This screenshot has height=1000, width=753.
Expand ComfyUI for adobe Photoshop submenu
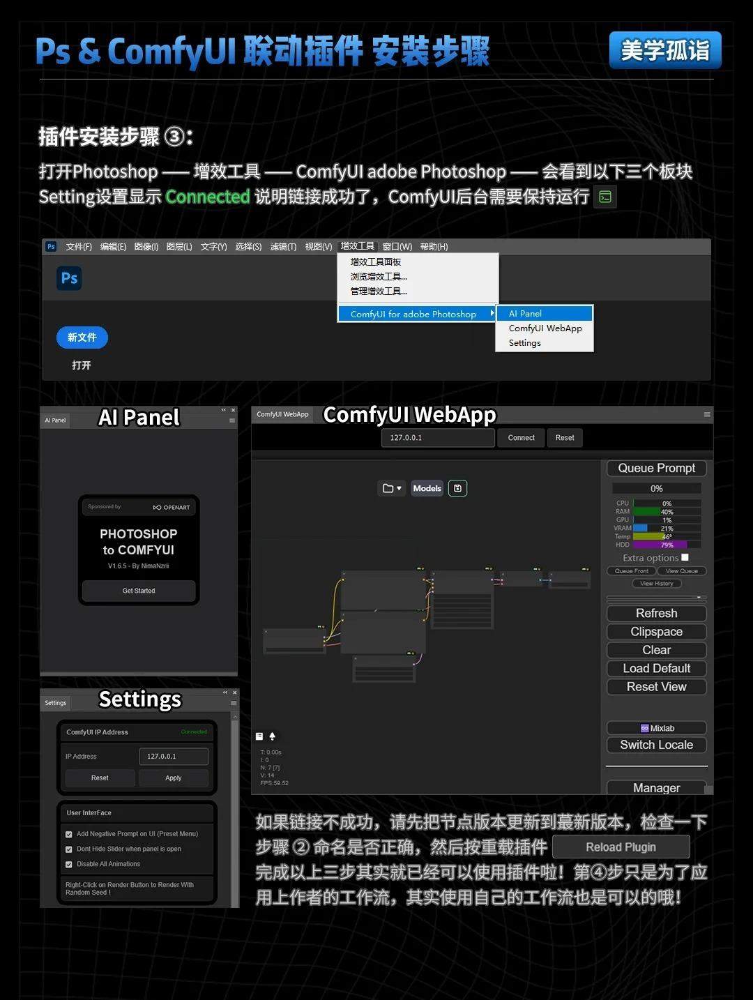418,315
